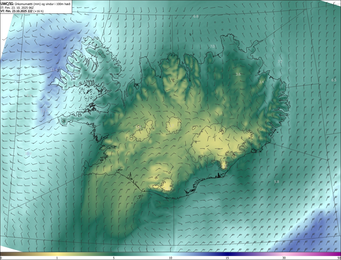
Task: Click the init time line 'IT: Fim. 23. 10. 2025 06Z'
Action: click(x=17, y=7)
